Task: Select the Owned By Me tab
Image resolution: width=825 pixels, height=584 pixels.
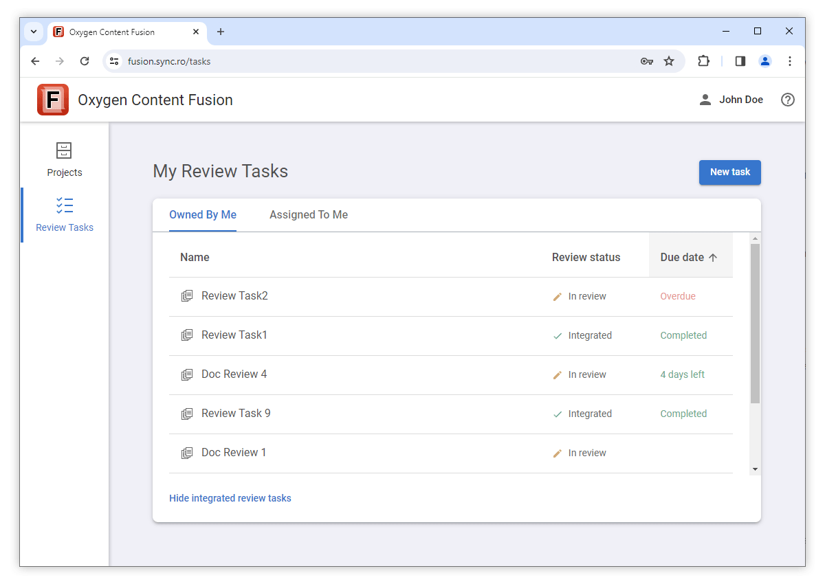Action: pos(203,214)
